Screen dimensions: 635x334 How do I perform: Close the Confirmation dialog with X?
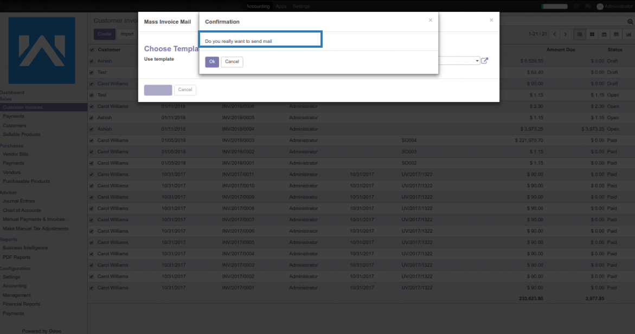pos(431,20)
